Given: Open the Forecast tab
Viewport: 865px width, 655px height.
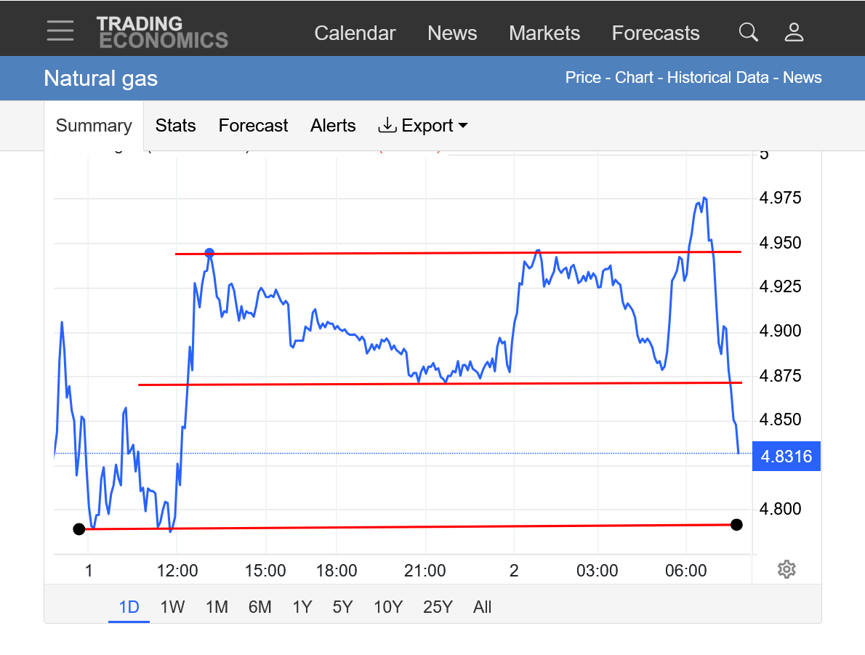Looking at the screenshot, I should (253, 126).
